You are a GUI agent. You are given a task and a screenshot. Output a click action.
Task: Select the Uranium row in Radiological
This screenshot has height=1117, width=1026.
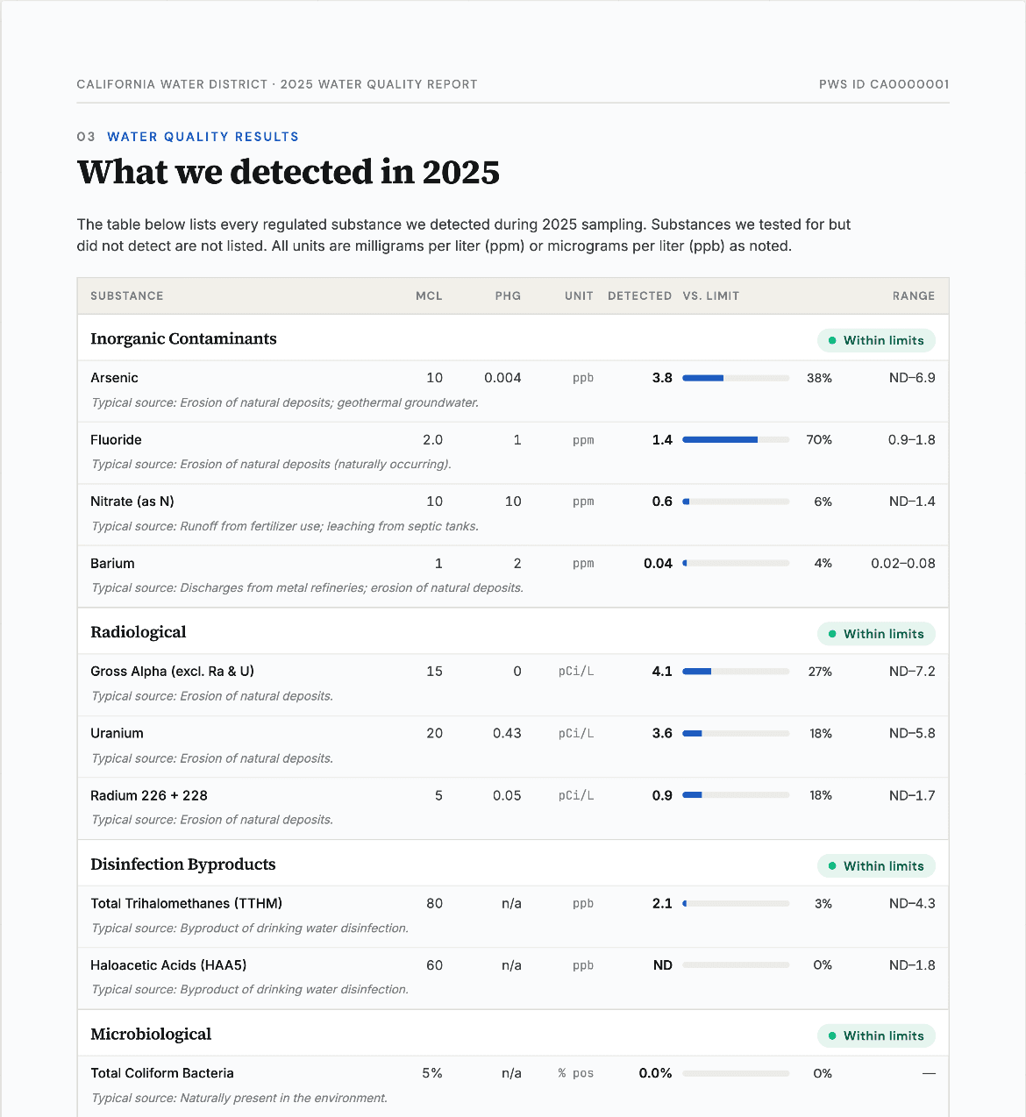click(117, 733)
